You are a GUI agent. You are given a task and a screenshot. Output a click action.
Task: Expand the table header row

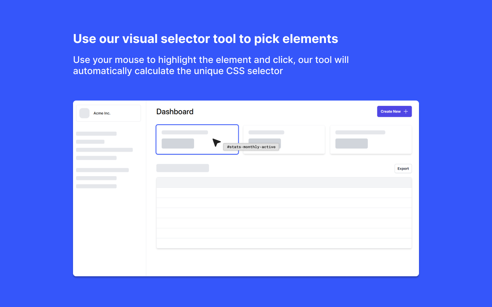(284, 182)
